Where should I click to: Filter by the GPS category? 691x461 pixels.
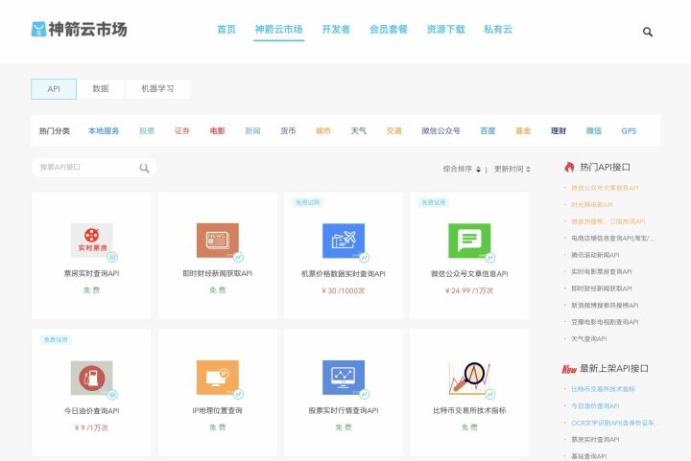[629, 130]
